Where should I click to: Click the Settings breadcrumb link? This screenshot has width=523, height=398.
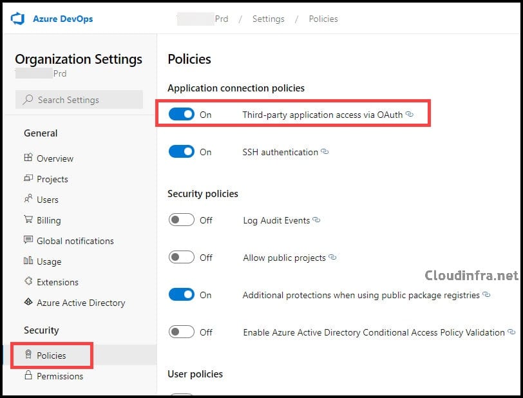[x=269, y=19]
